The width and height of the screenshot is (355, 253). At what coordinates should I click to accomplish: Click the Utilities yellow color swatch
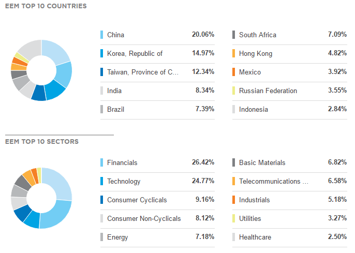(234, 218)
